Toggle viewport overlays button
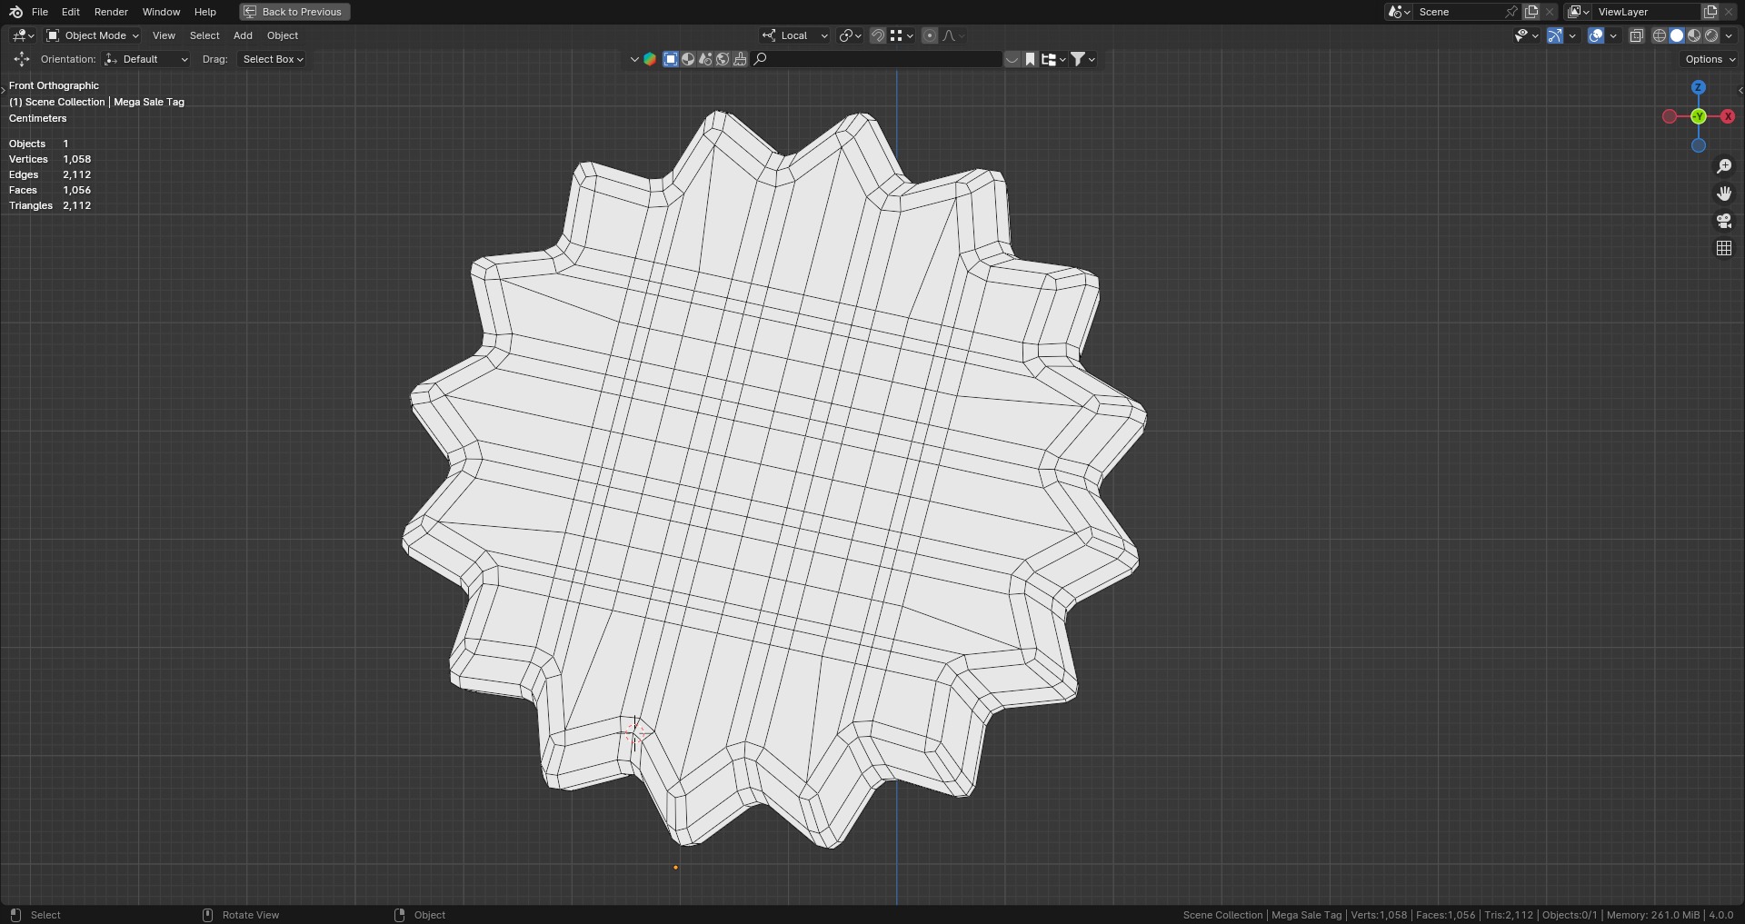The width and height of the screenshot is (1745, 924). click(1596, 35)
